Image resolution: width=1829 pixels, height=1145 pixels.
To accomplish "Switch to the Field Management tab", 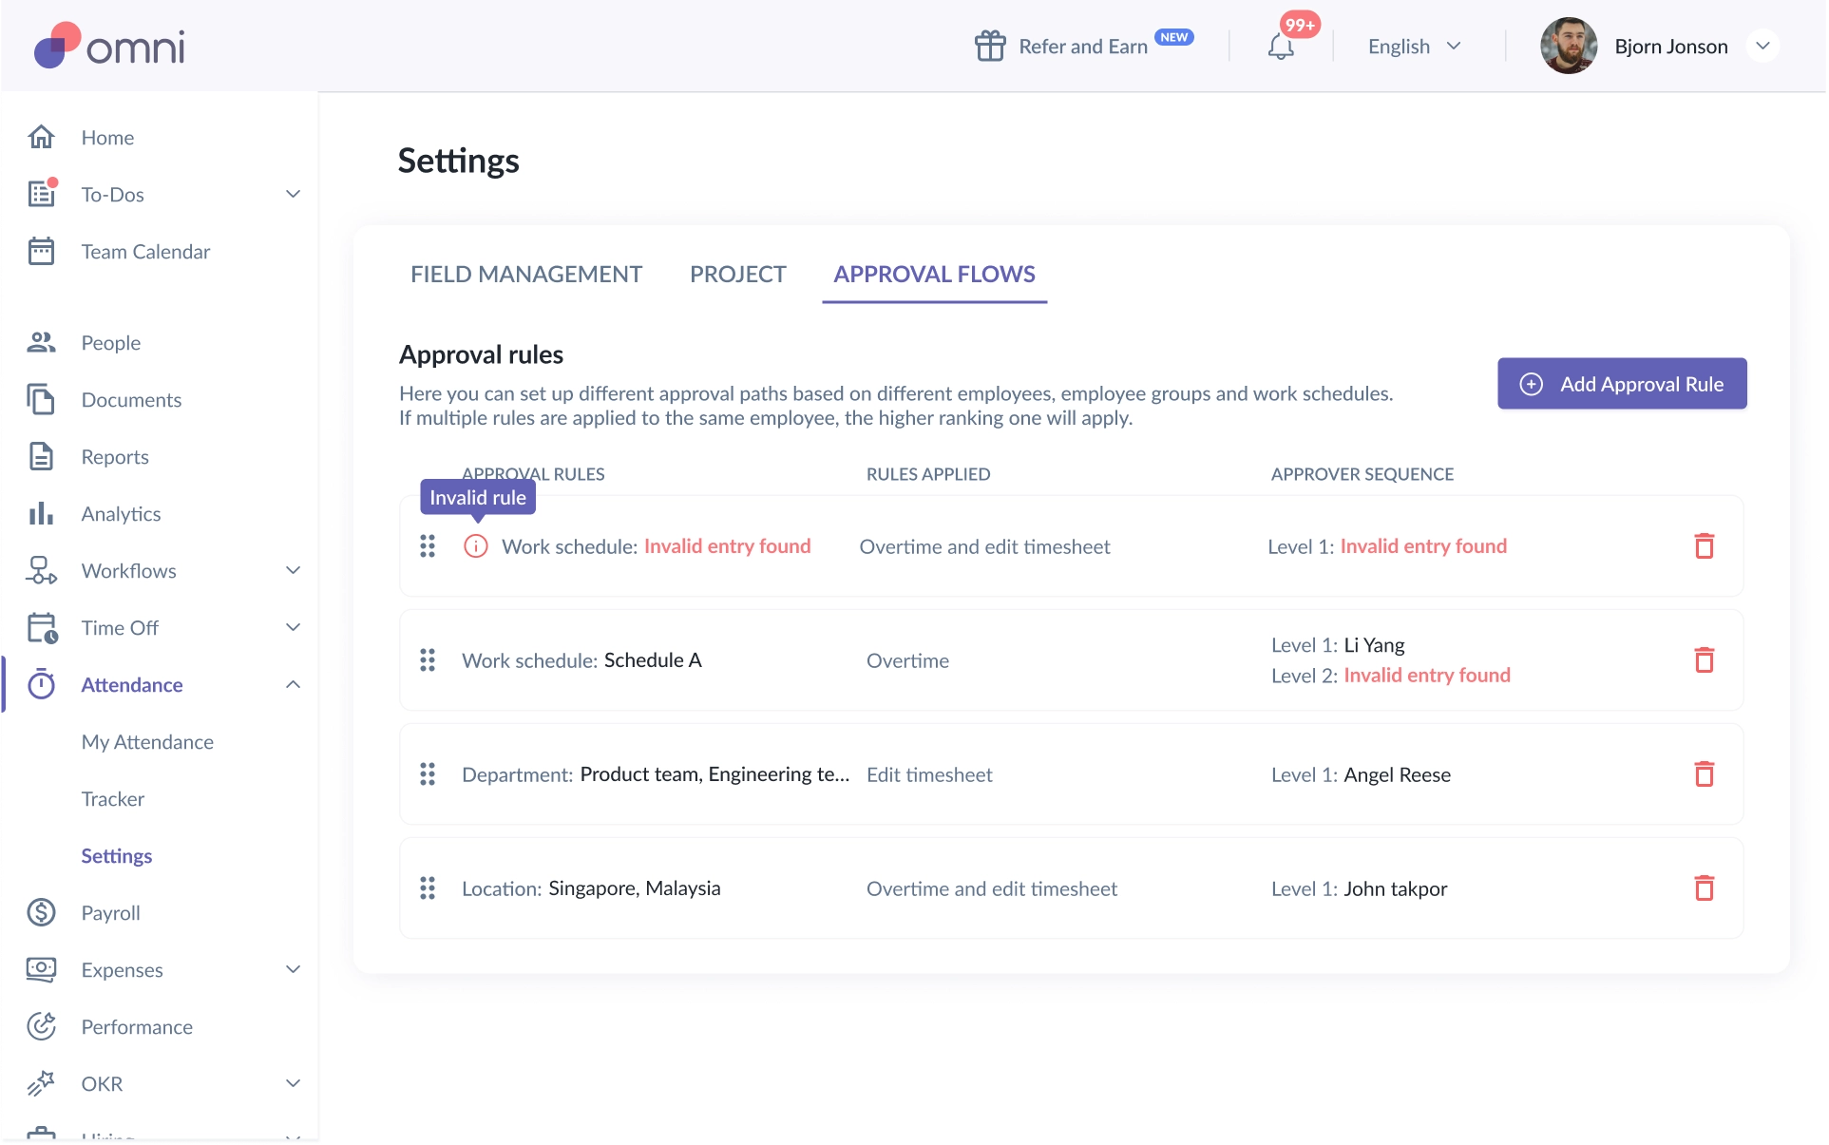I will (x=526, y=275).
